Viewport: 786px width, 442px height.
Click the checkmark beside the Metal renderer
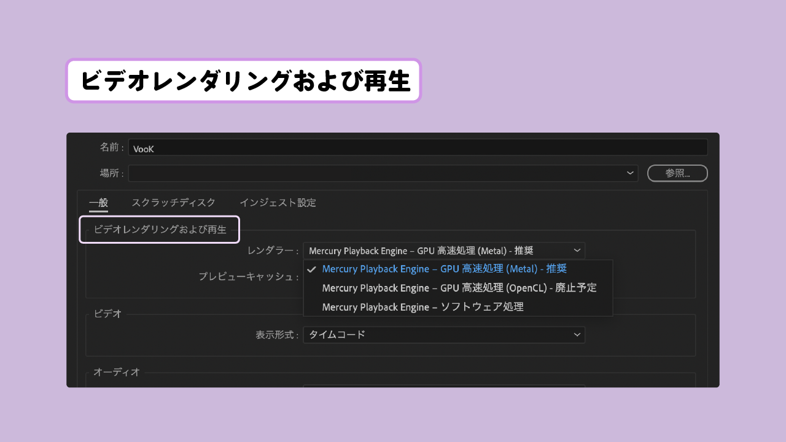(312, 269)
